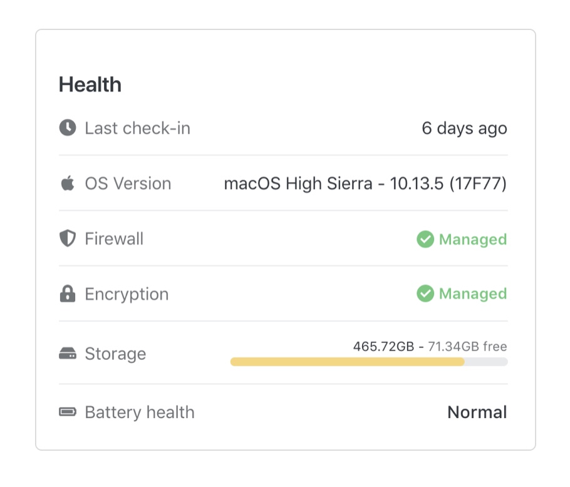Click the Encryption Managed status text
This screenshot has width=570, height=487.
point(472,294)
